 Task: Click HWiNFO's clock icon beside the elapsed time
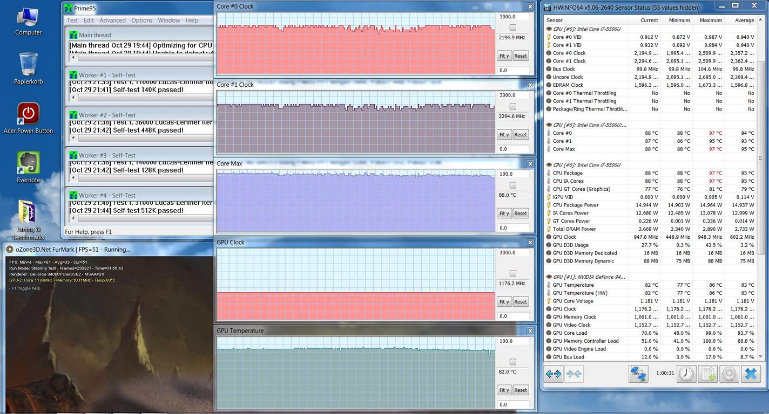click(686, 374)
